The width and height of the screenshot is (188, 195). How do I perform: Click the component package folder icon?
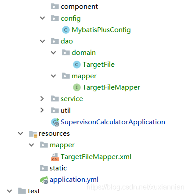(x=55, y=7)
